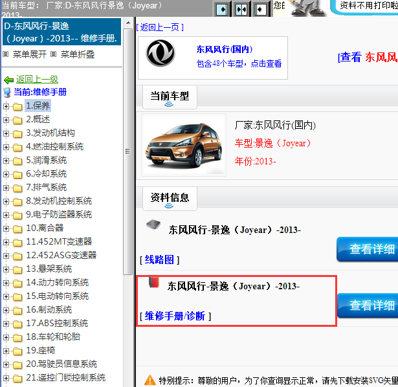Click the 菜单折叠 collapse-all icon
398x387 pixels.
point(53,54)
